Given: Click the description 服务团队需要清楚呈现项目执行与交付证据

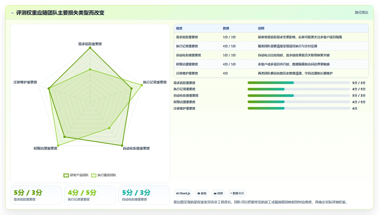Looking at the screenshot, I should [287, 46].
